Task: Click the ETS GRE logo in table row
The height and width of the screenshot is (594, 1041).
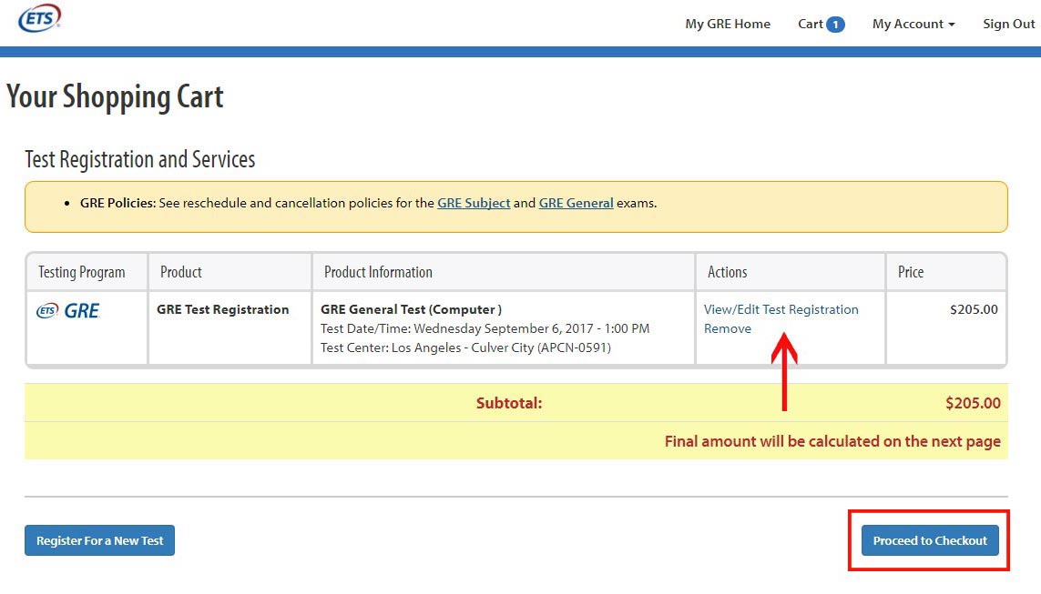Action: point(68,311)
